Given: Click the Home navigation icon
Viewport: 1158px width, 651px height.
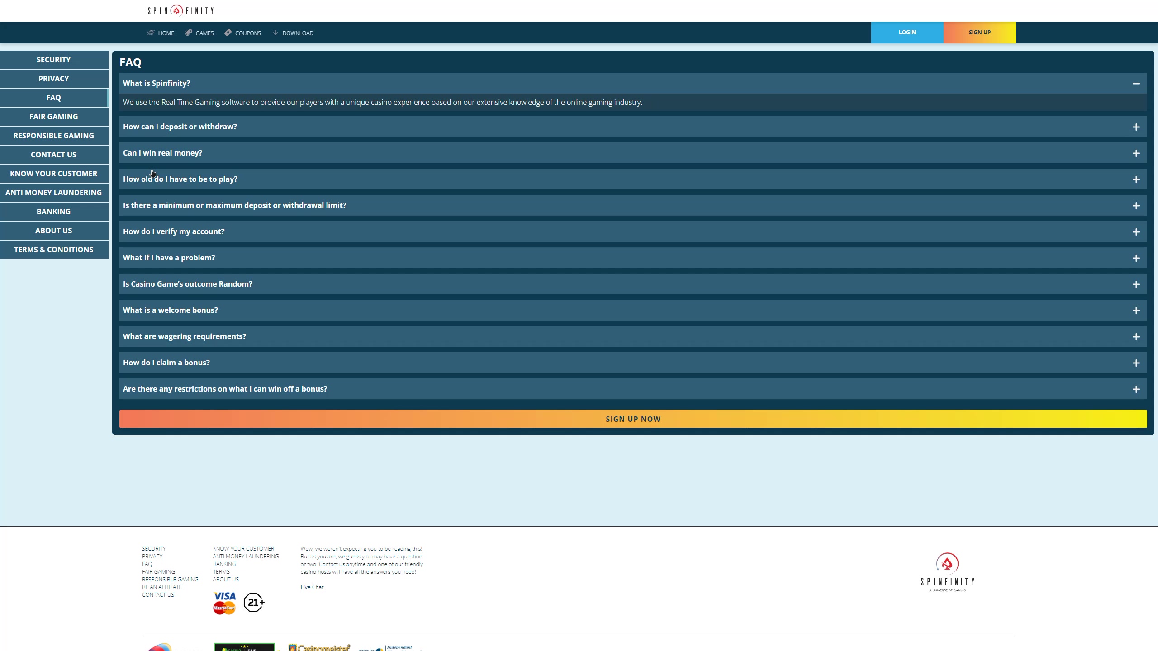Looking at the screenshot, I should tap(151, 33).
